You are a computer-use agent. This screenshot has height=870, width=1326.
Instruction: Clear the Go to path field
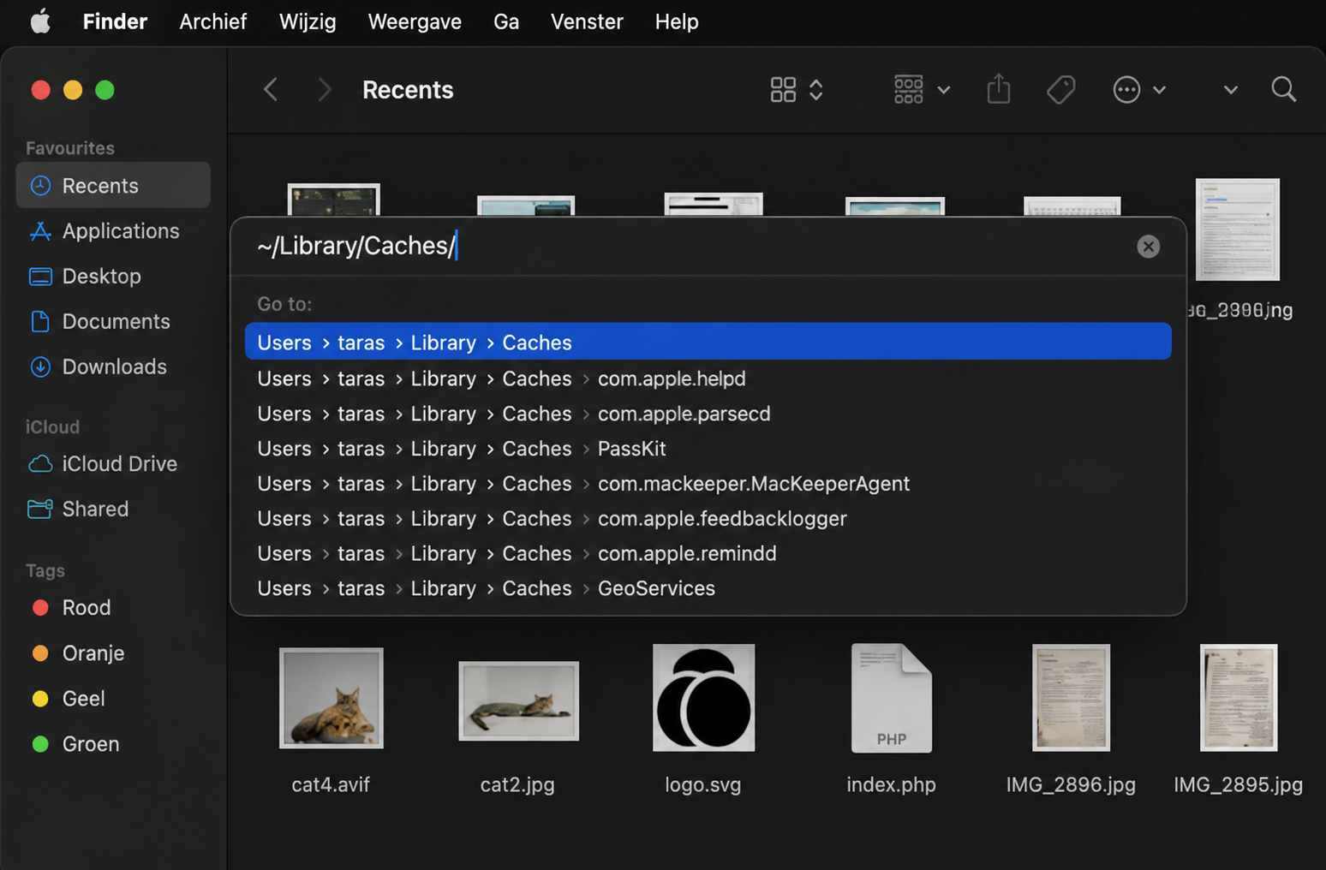coord(1148,247)
